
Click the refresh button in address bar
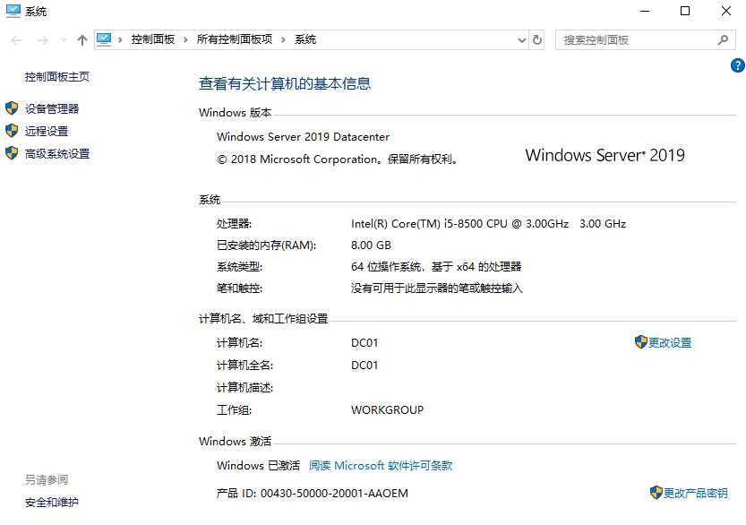click(537, 40)
